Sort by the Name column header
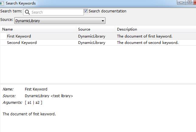 pos(38,29)
